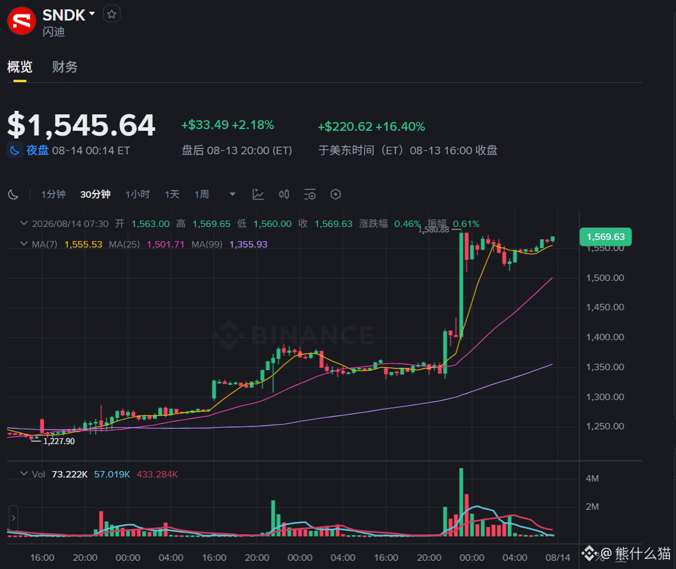Open the technical indicators chart icon

click(x=258, y=194)
